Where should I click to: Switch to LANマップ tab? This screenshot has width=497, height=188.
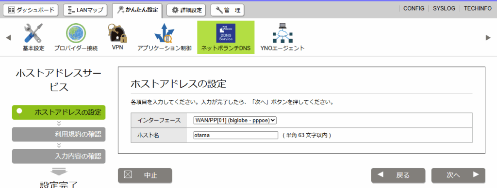[x=85, y=10]
